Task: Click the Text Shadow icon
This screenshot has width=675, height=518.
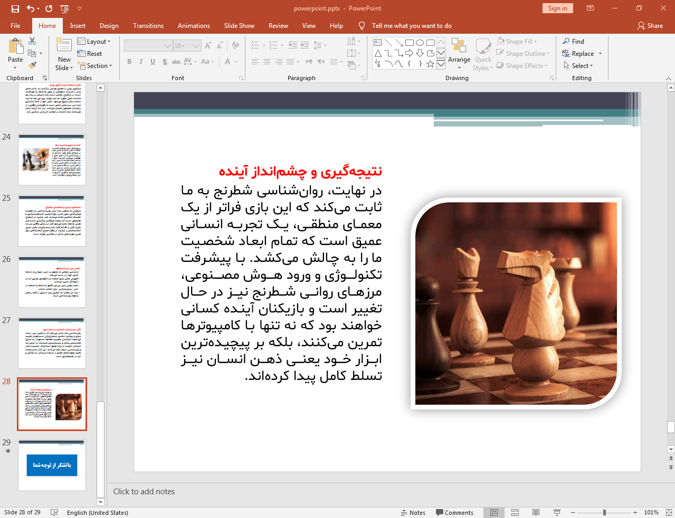Action: [165, 62]
